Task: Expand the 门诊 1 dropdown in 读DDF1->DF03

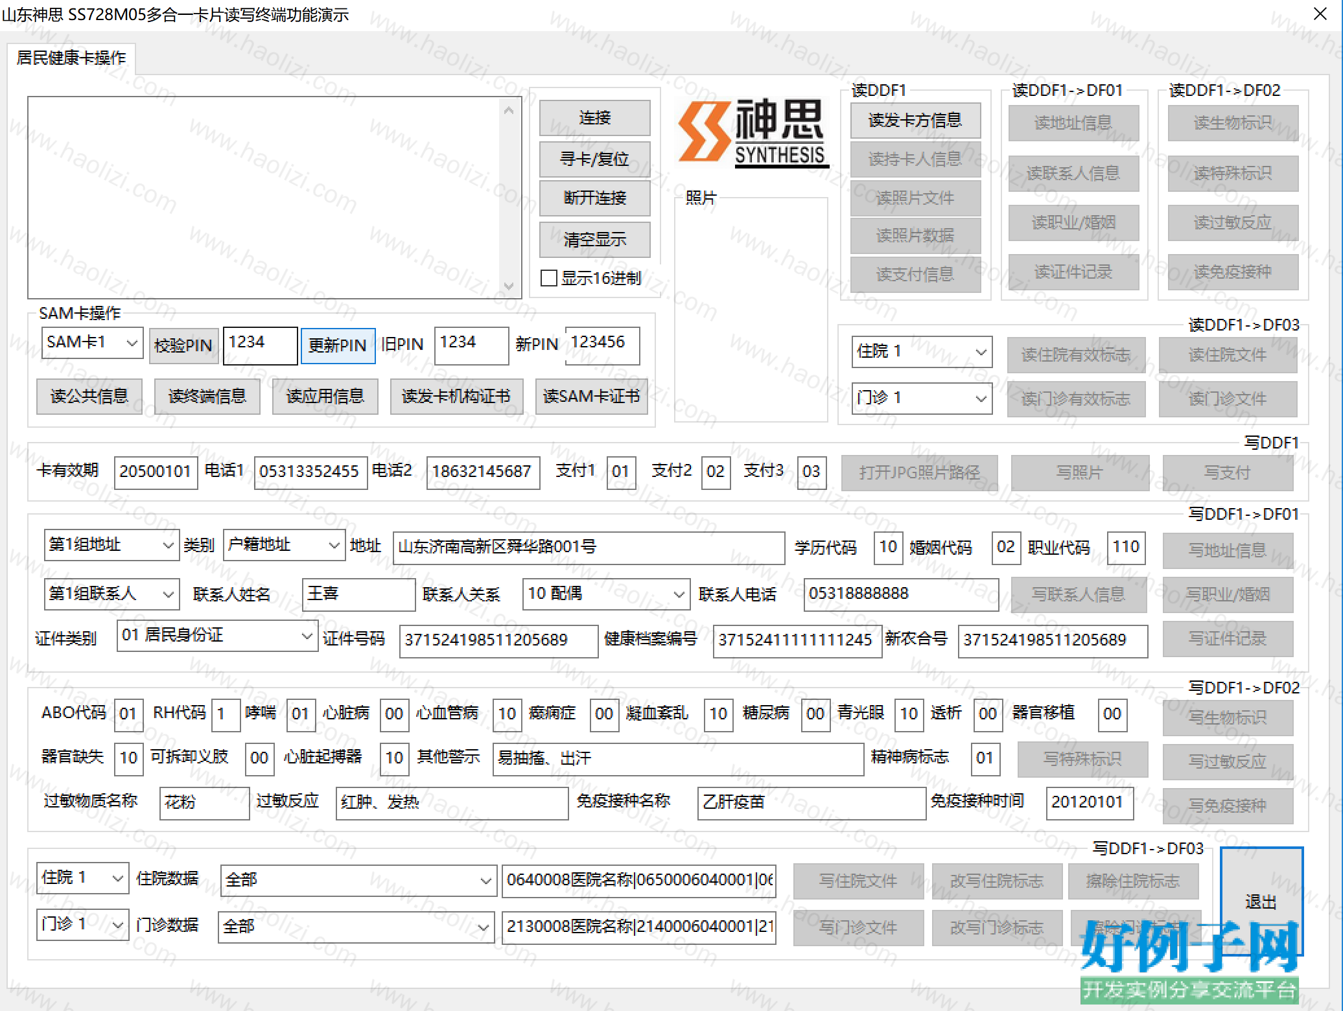Action: click(x=922, y=398)
